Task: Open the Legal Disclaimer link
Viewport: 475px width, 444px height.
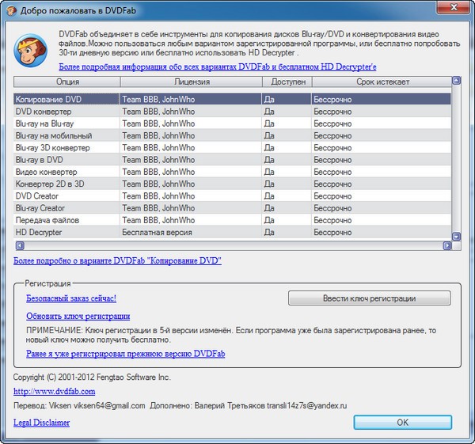Action: (x=41, y=423)
